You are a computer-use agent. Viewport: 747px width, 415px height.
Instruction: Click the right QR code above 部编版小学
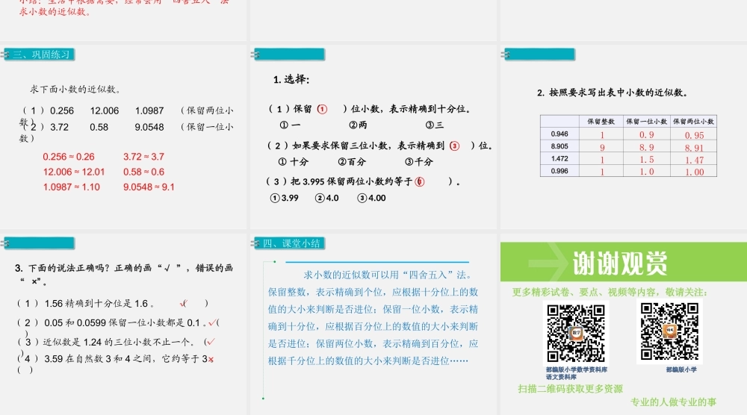click(x=668, y=333)
